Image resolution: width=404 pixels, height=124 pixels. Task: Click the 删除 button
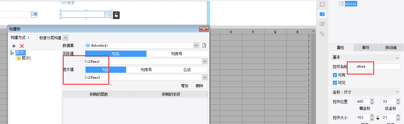point(199,86)
